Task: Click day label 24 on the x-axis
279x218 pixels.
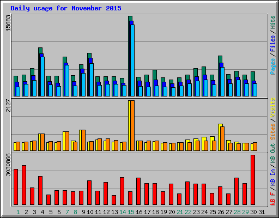Action: pos(204,212)
